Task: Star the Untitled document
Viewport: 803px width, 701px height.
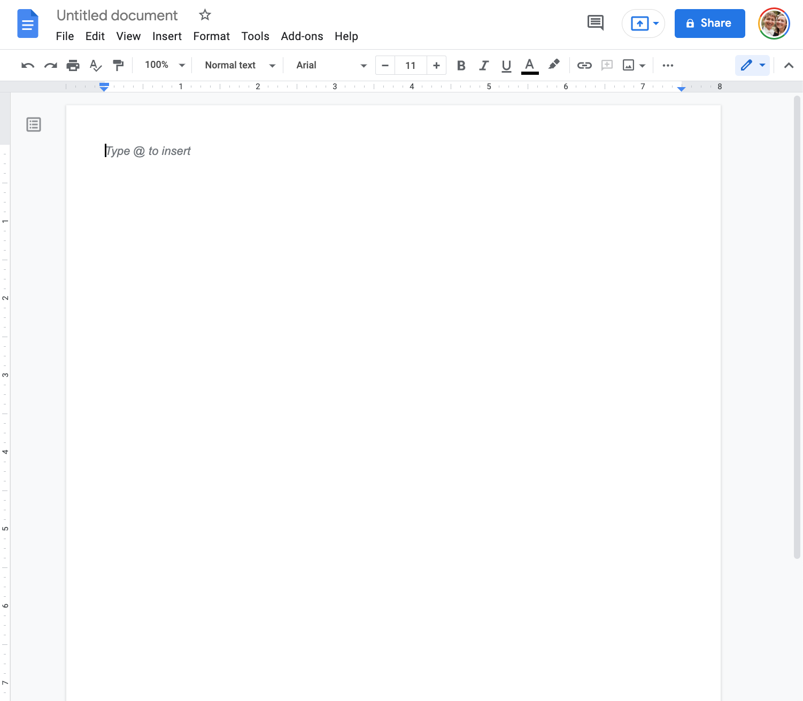Action: [205, 15]
